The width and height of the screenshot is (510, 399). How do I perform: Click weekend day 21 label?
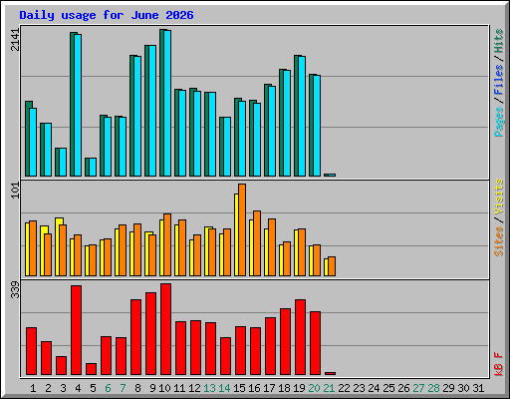coord(329,388)
